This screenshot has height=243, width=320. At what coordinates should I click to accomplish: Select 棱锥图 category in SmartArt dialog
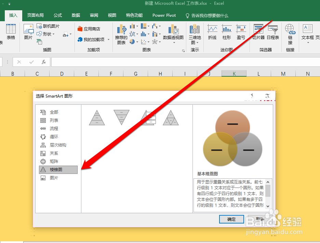tap(58, 170)
